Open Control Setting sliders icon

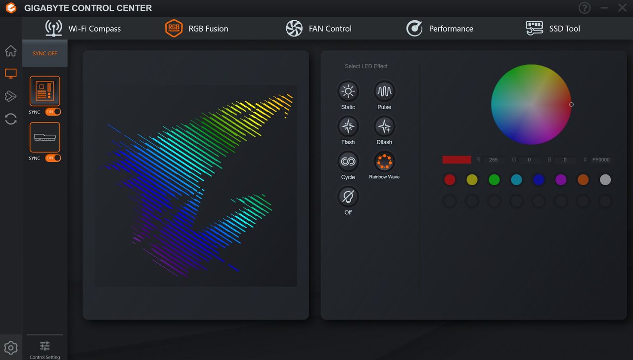pos(45,346)
